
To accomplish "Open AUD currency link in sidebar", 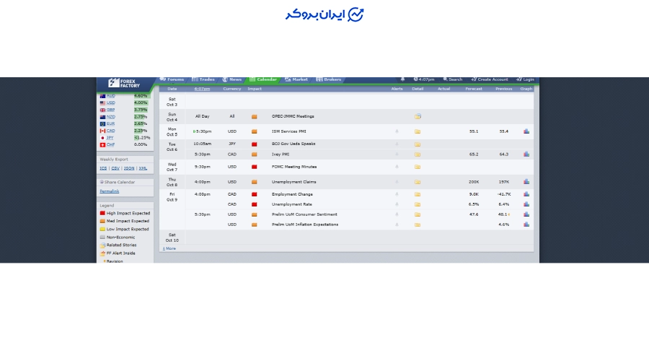I will (110, 96).
